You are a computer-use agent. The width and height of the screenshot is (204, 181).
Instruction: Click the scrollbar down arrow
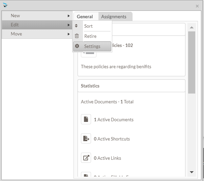[192, 172]
